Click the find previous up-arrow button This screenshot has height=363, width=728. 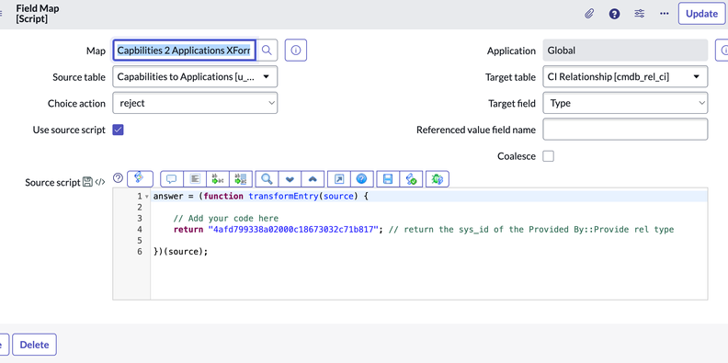pos(313,178)
